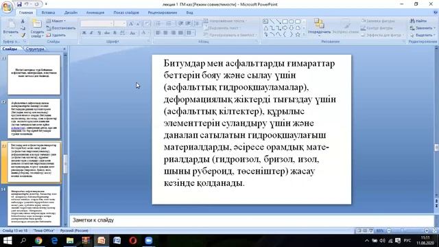Switch to the Главная ribbon tab
The height and width of the screenshot is (247, 439).
(26, 12)
